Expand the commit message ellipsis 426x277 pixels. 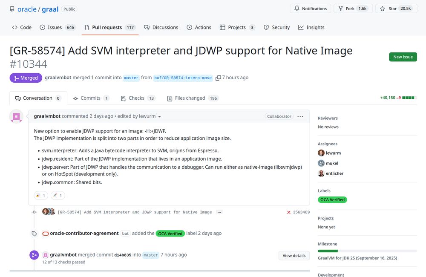[x=219, y=212]
